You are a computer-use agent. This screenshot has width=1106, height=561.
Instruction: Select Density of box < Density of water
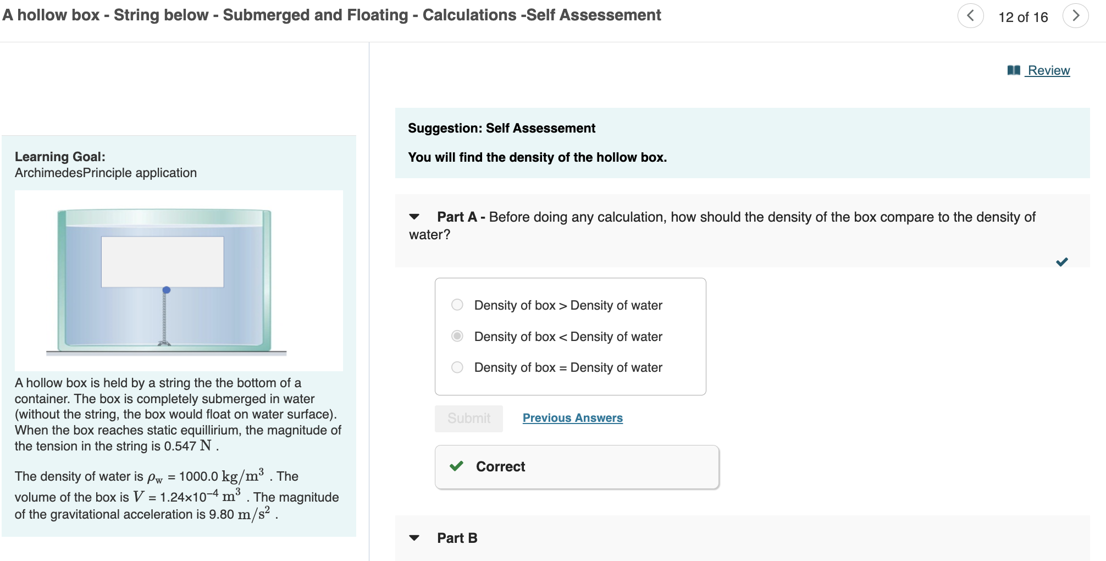457,336
